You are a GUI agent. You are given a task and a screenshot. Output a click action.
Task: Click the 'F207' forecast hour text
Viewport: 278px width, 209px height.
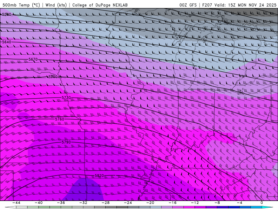pos(207,5)
